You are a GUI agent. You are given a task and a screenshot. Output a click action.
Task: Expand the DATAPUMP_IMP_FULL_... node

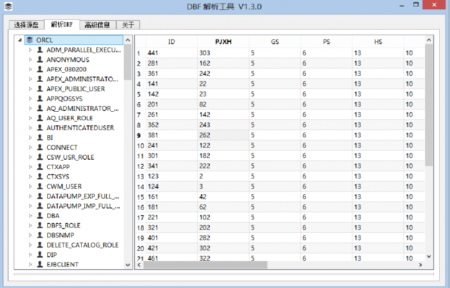coord(31,206)
